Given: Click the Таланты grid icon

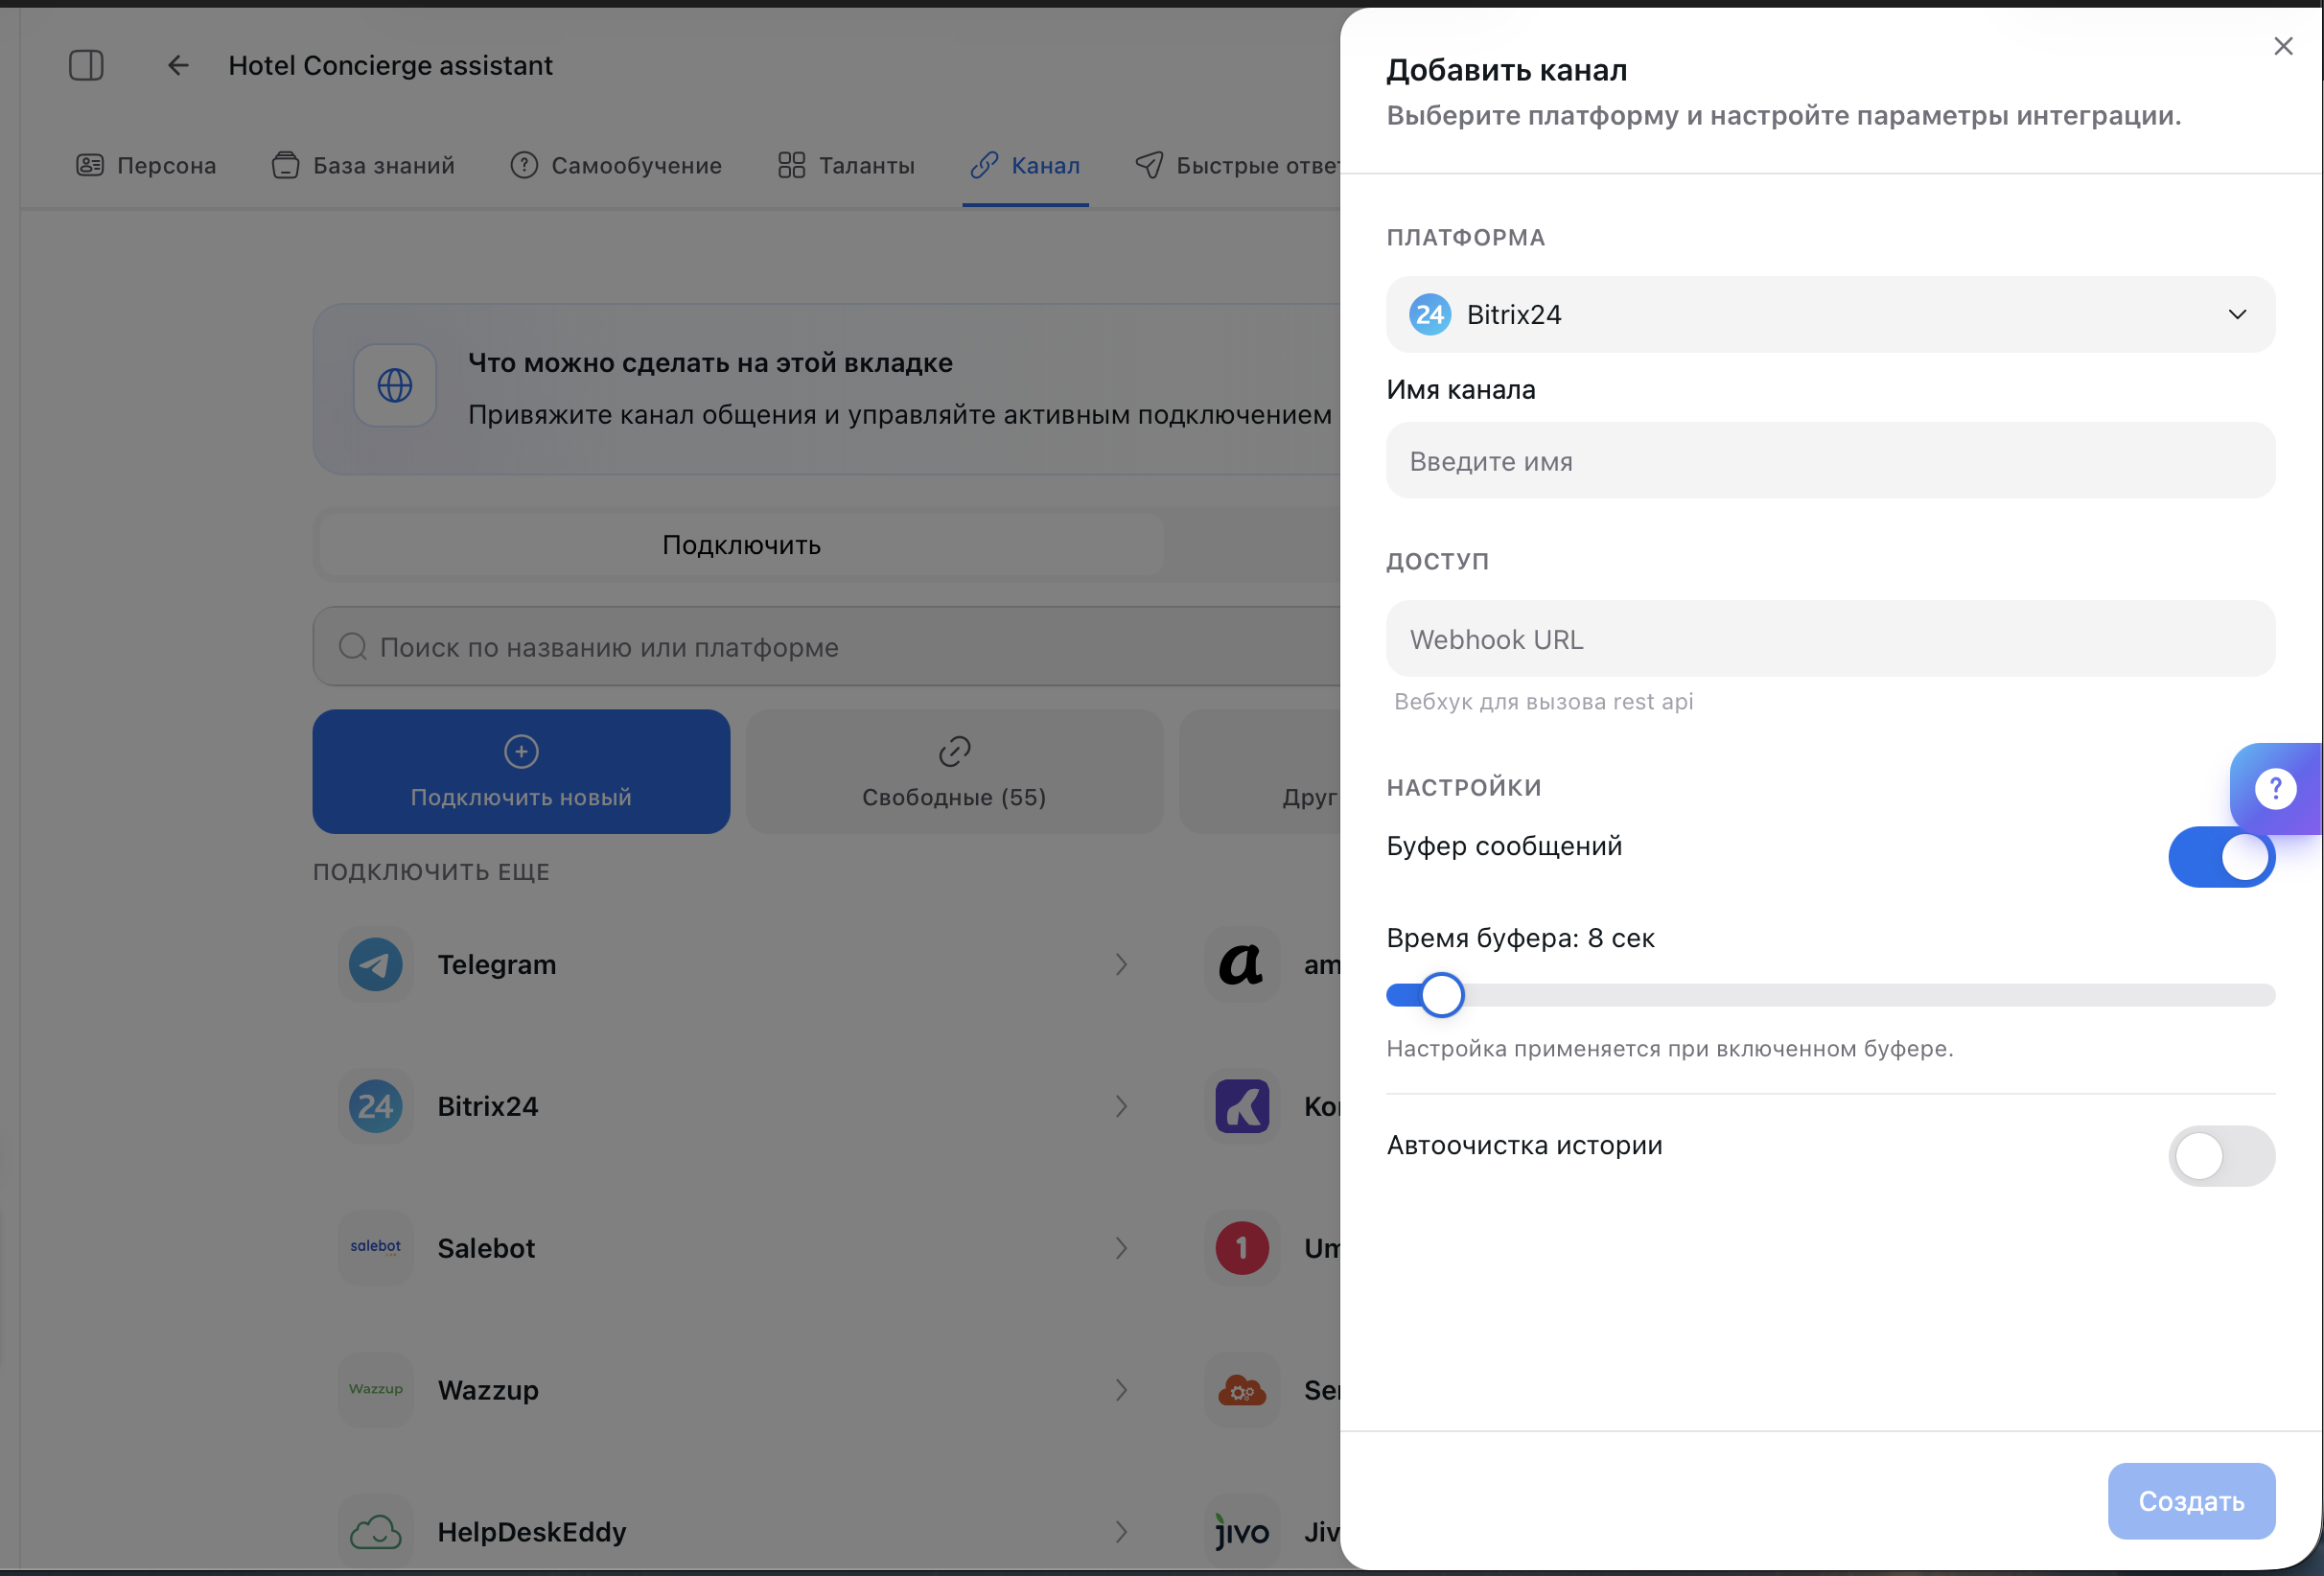Looking at the screenshot, I should (x=792, y=165).
